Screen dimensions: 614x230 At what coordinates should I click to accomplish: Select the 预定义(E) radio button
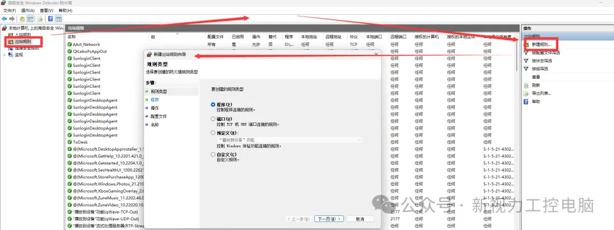click(213, 133)
